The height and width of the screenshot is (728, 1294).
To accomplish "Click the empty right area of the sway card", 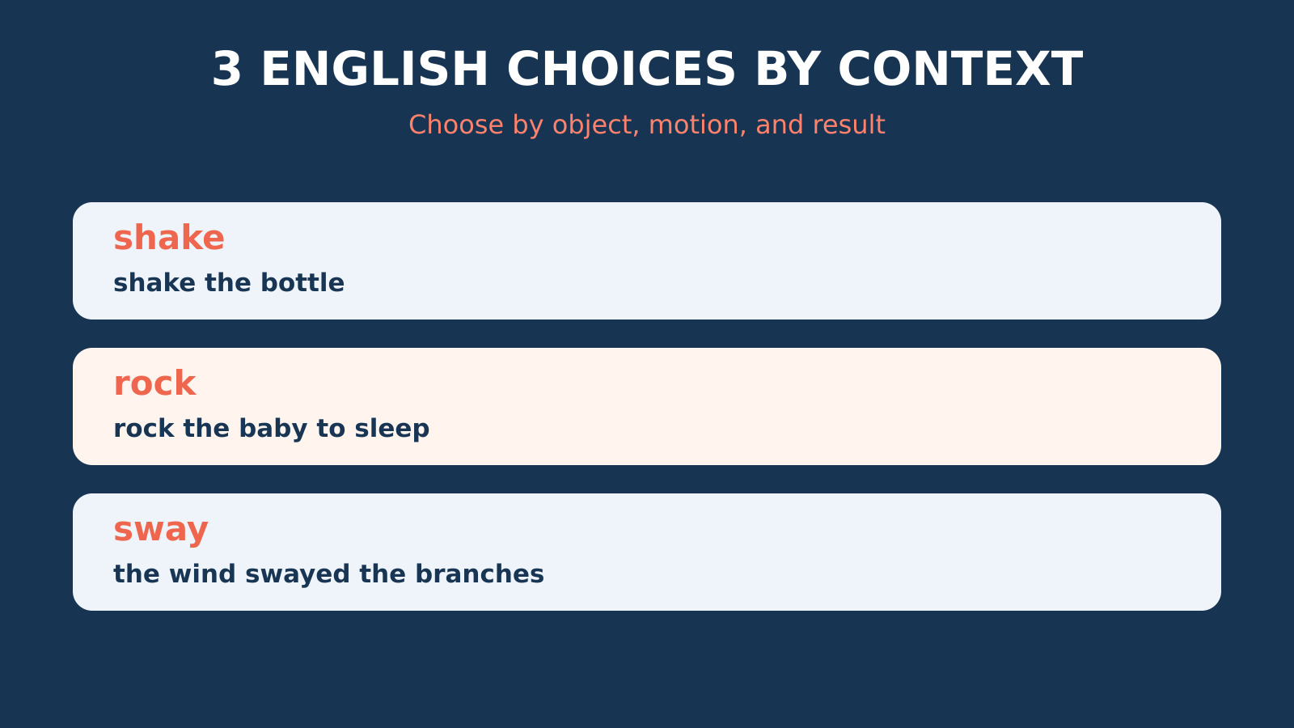I will (890, 552).
